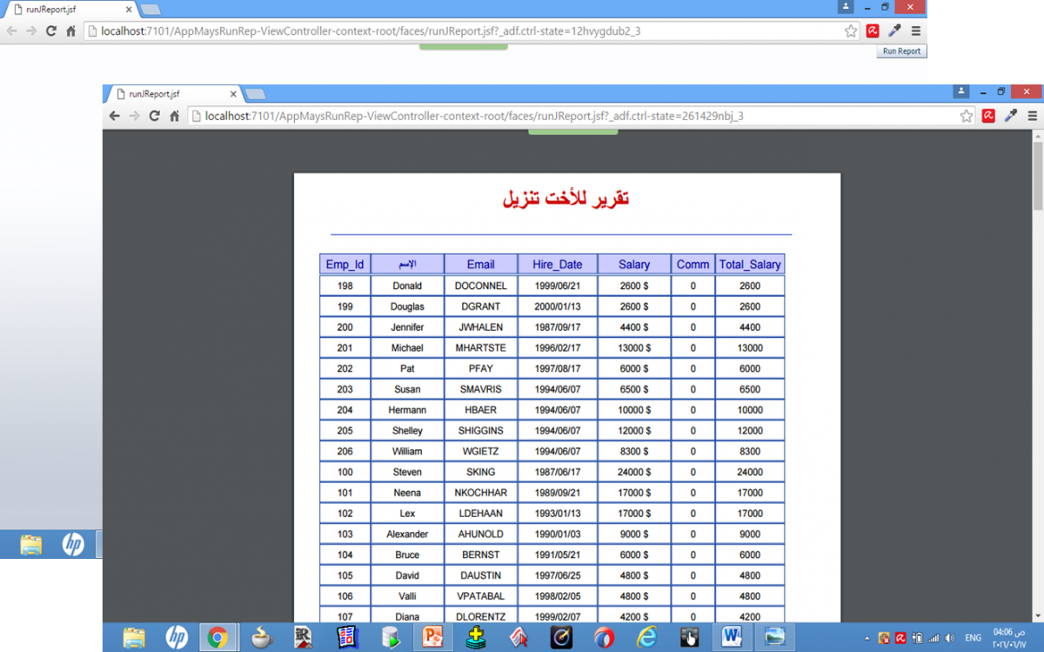
Task: Click the eyedropper extension icon in the front window
Action: click(x=1011, y=116)
